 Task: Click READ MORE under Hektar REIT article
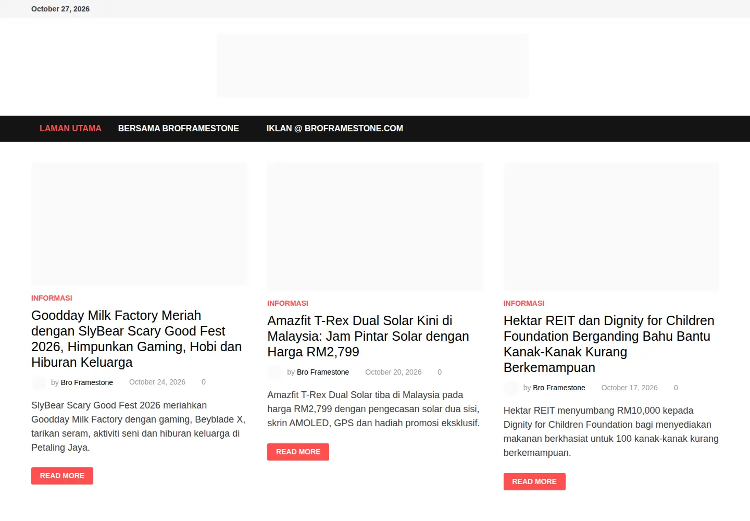pyautogui.click(x=534, y=481)
